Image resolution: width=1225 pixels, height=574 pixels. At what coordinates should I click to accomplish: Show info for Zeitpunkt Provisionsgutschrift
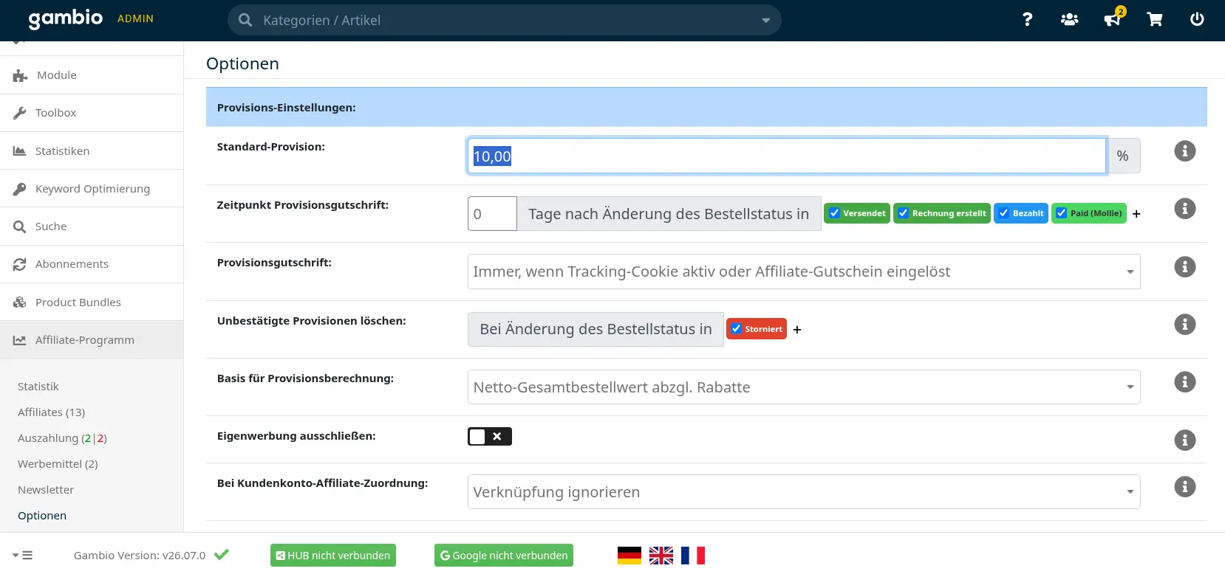tap(1184, 209)
